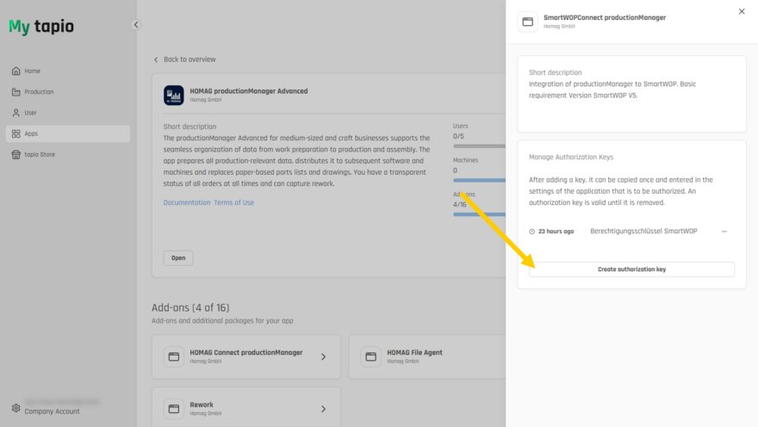Open the HOMAG File Agent add-on
Image resolution: width=758 pixels, height=427 pixels.
[x=427, y=356]
